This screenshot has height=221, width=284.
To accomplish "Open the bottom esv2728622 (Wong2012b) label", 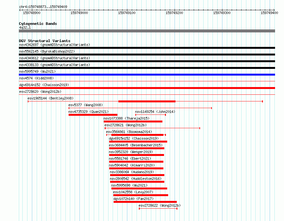I will [160, 205].
